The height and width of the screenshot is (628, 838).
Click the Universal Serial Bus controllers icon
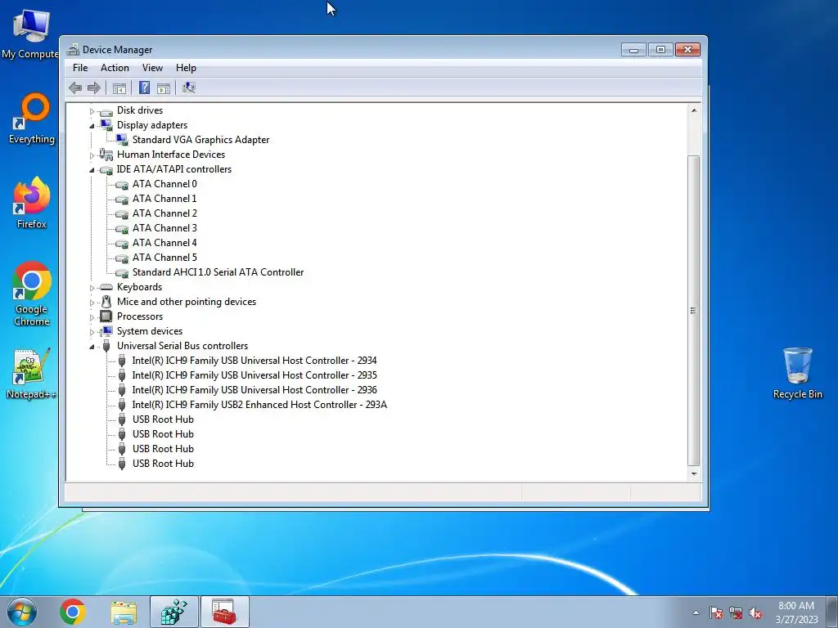[106, 346]
